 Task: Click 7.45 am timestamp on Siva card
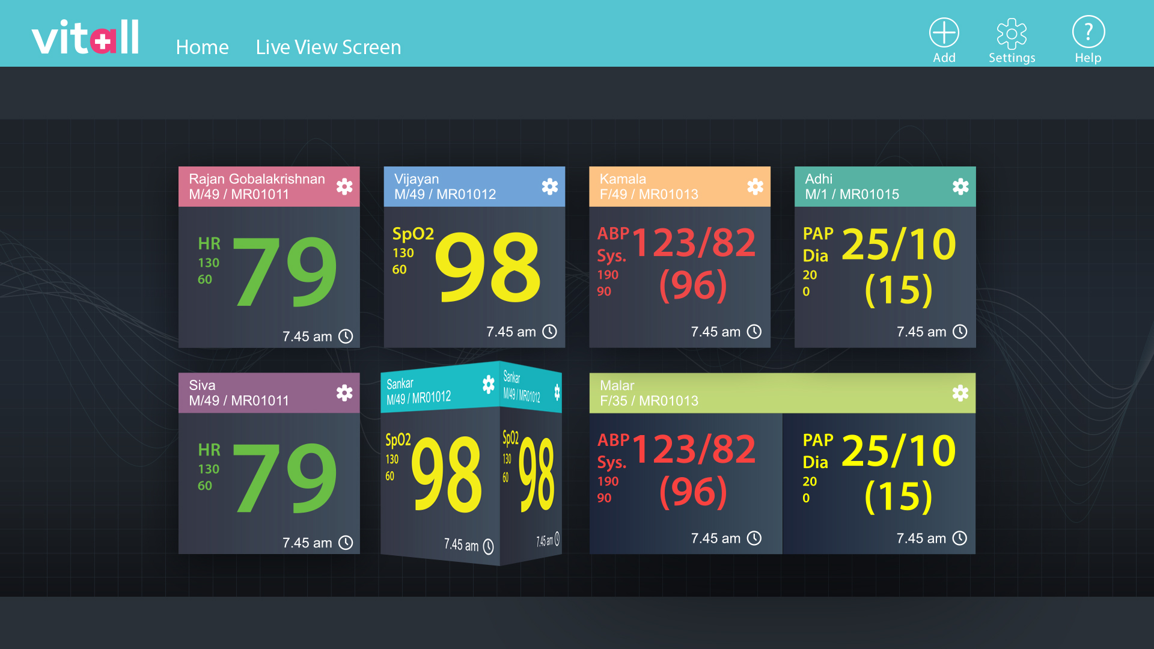coord(307,543)
